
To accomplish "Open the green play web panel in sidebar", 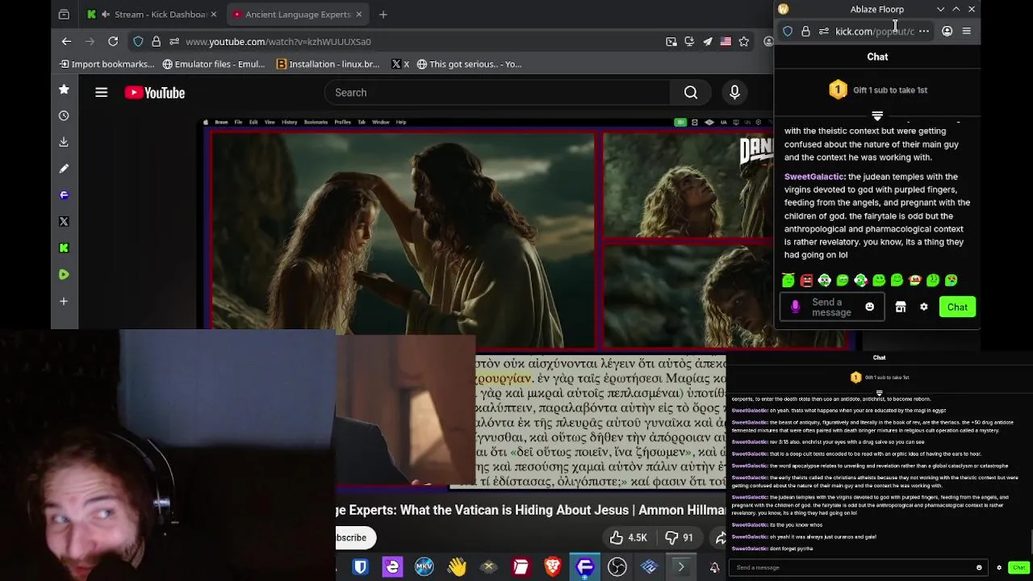I will point(64,274).
